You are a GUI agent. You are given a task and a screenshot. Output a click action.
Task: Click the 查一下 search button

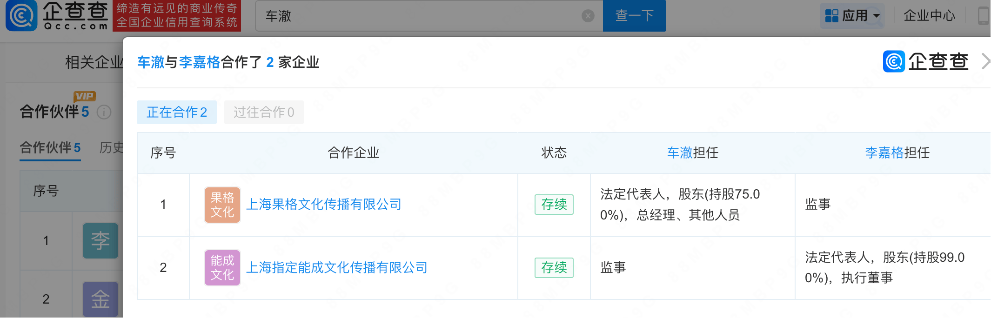point(634,16)
